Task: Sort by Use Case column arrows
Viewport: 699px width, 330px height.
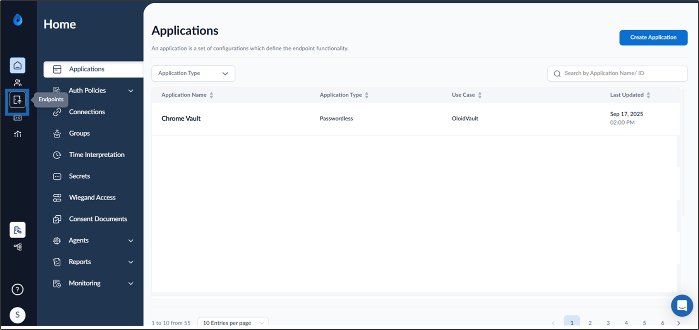Action: (480, 95)
